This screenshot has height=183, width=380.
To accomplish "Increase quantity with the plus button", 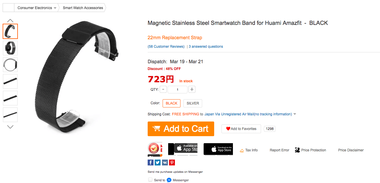I will click(x=192, y=90).
